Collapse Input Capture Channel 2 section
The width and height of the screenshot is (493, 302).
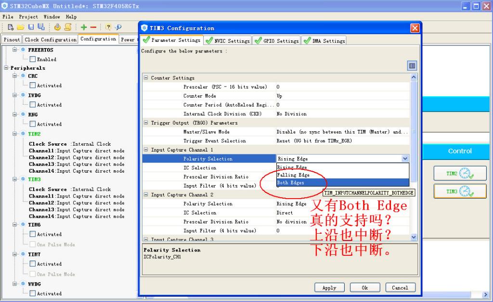(x=146, y=195)
